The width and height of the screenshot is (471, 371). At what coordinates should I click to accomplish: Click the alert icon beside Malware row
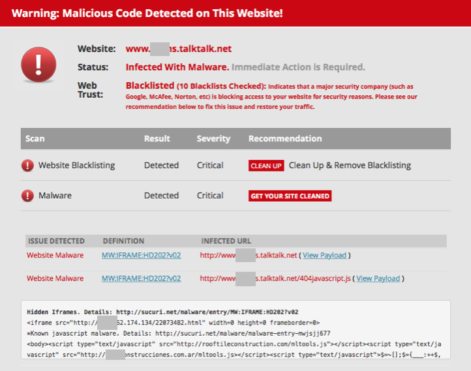click(x=27, y=196)
